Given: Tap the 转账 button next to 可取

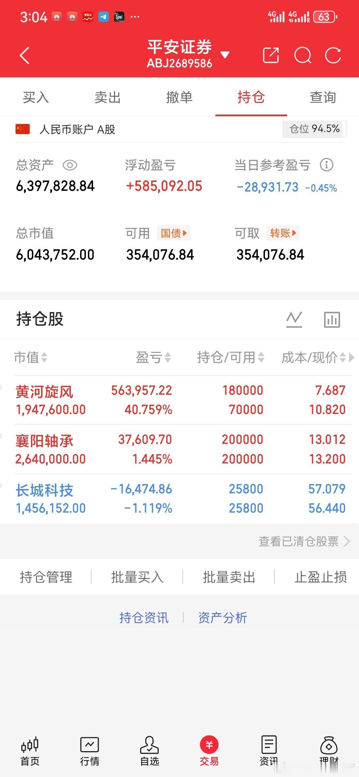Looking at the screenshot, I should point(283,233).
